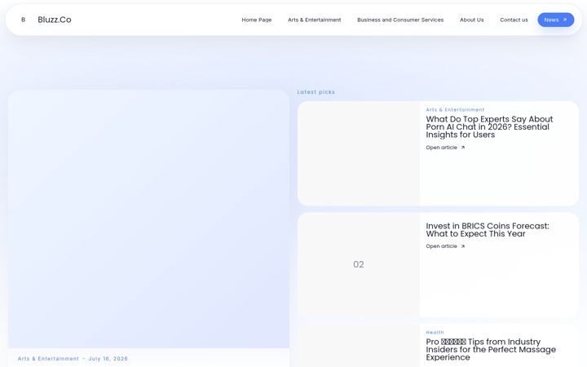
Task: Open Porn AI Chat 2026 article title
Action: (489, 127)
